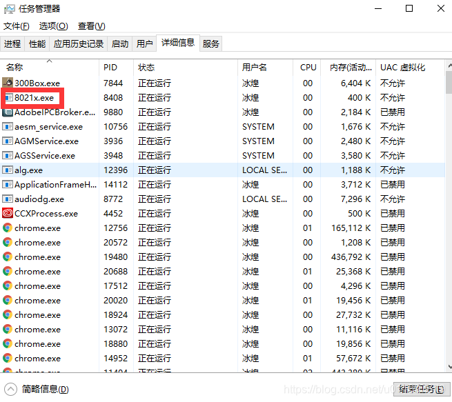Sort by the 名称 column header
452x402 pixels.
pos(50,68)
